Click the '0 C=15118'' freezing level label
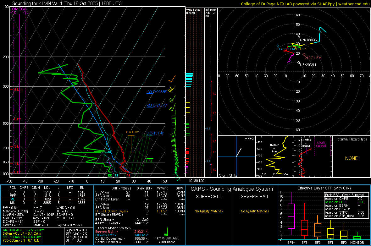The image size is (371, 246). click(x=155, y=133)
